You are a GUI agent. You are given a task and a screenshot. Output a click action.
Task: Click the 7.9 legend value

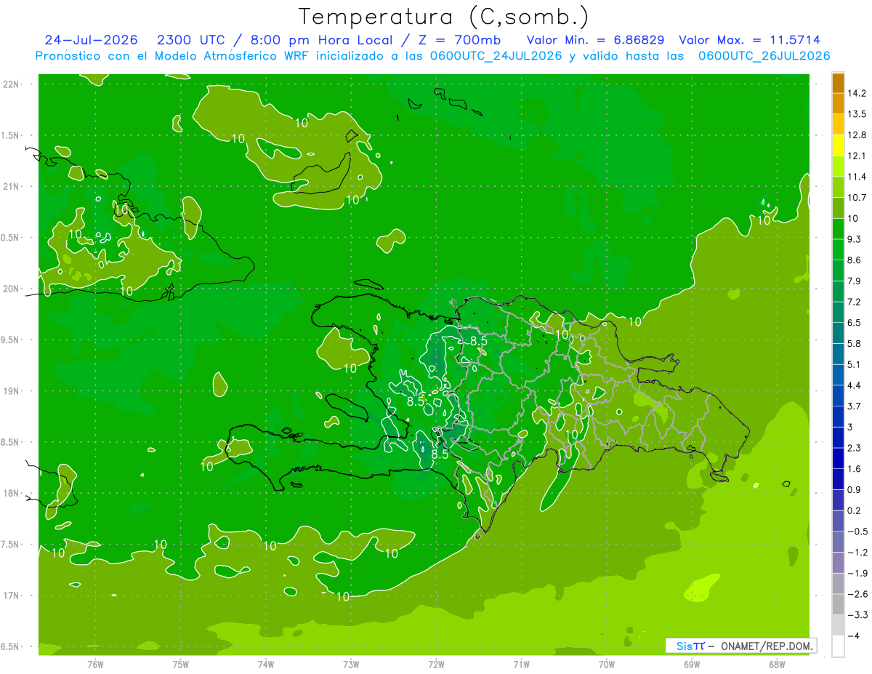855,281
